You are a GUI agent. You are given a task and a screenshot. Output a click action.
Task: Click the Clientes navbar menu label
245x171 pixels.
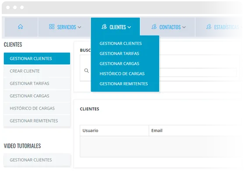coord(117,27)
